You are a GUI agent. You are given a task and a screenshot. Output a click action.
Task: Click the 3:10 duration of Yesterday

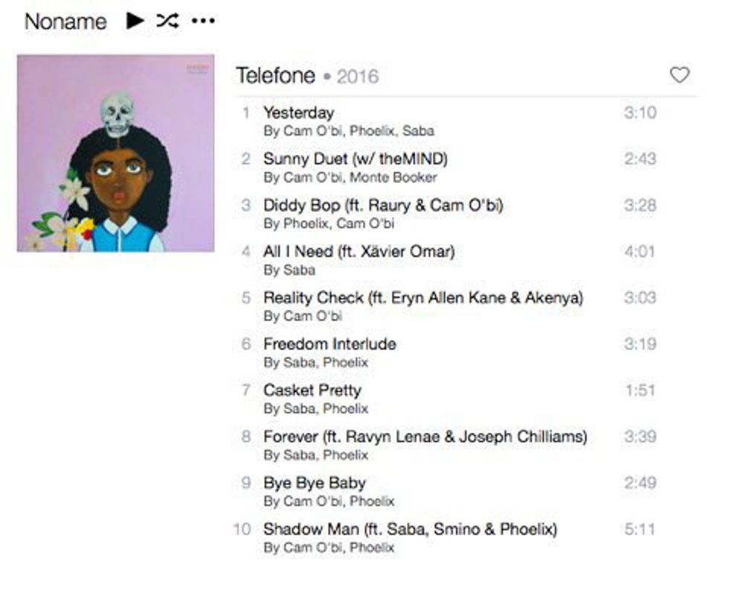[640, 112]
